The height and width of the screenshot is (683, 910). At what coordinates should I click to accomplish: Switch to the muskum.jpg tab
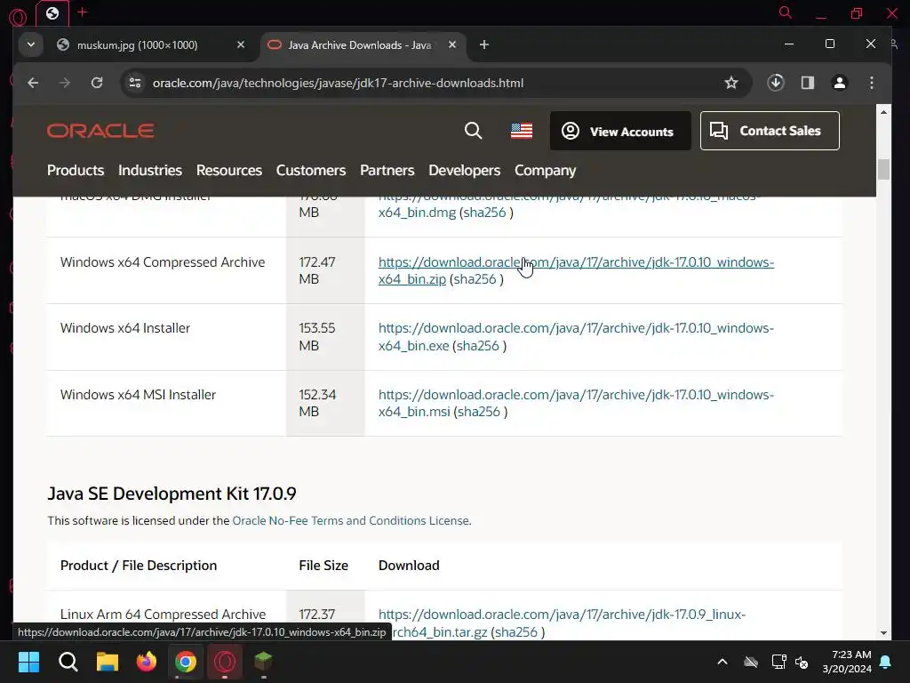[137, 44]
